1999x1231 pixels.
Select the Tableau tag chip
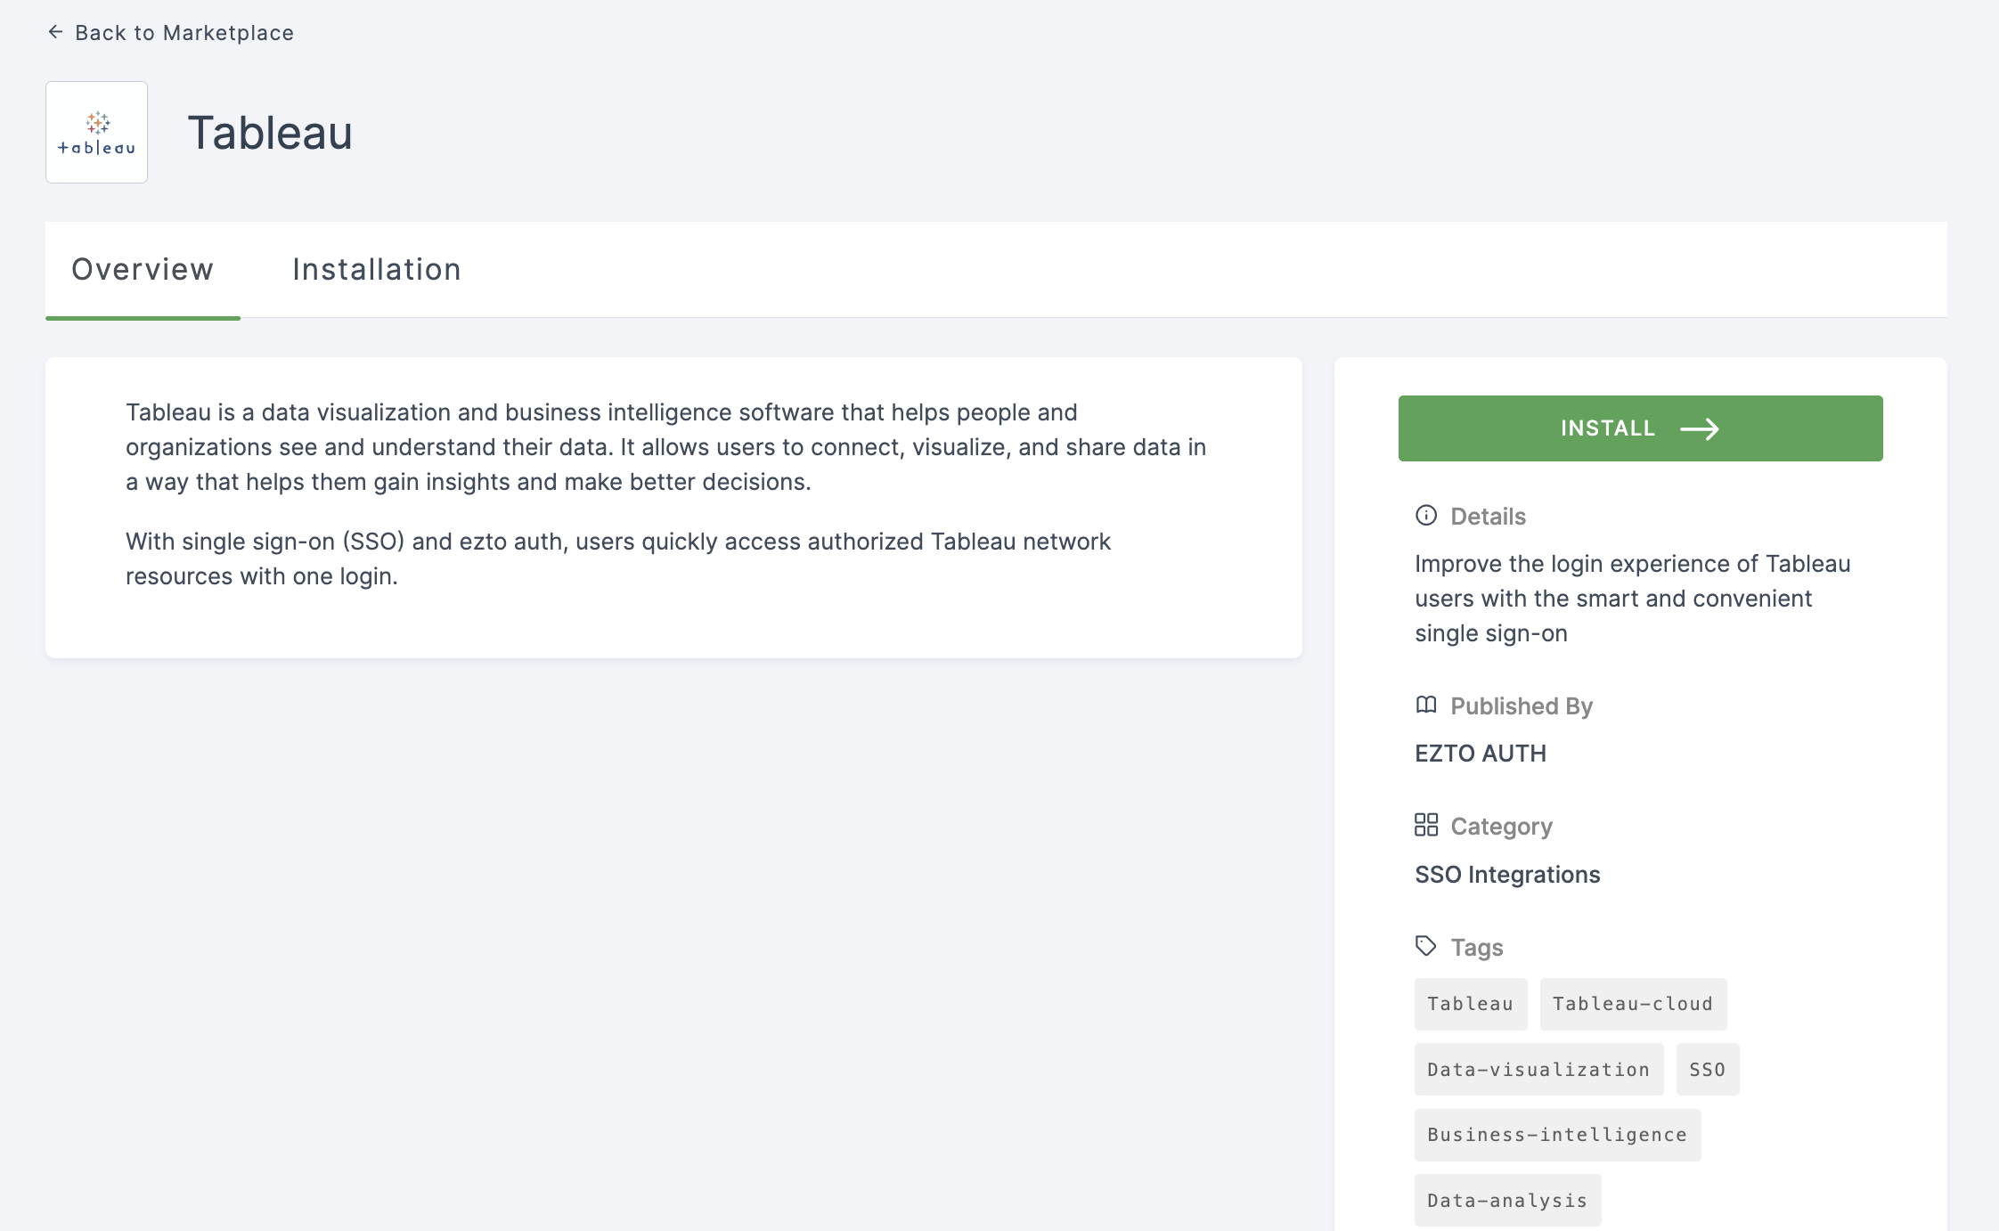pos(1471,1004)
